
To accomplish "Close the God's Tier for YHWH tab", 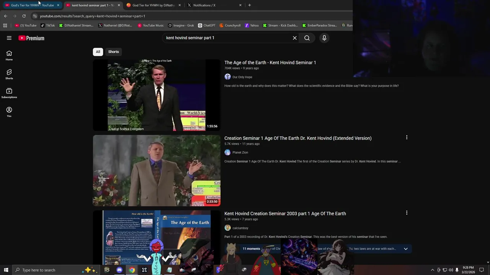I will click(x=58, y=5).
